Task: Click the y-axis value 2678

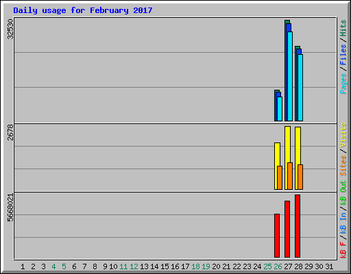Action: pyautogui.click(x=10, y=132)
